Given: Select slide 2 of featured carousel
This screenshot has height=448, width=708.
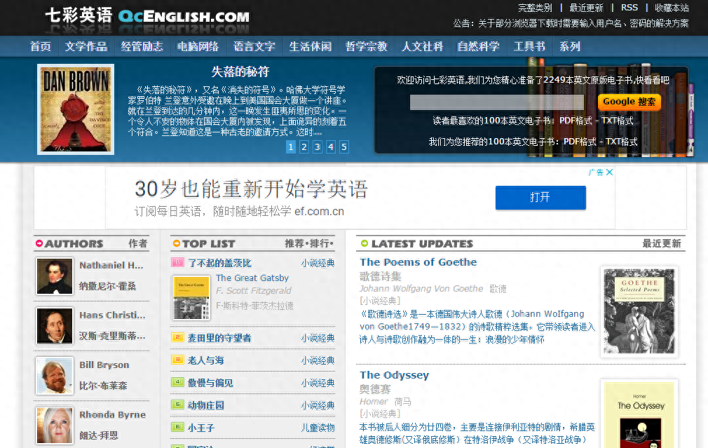Looking at the screenshot, I should tap(304, 147).
